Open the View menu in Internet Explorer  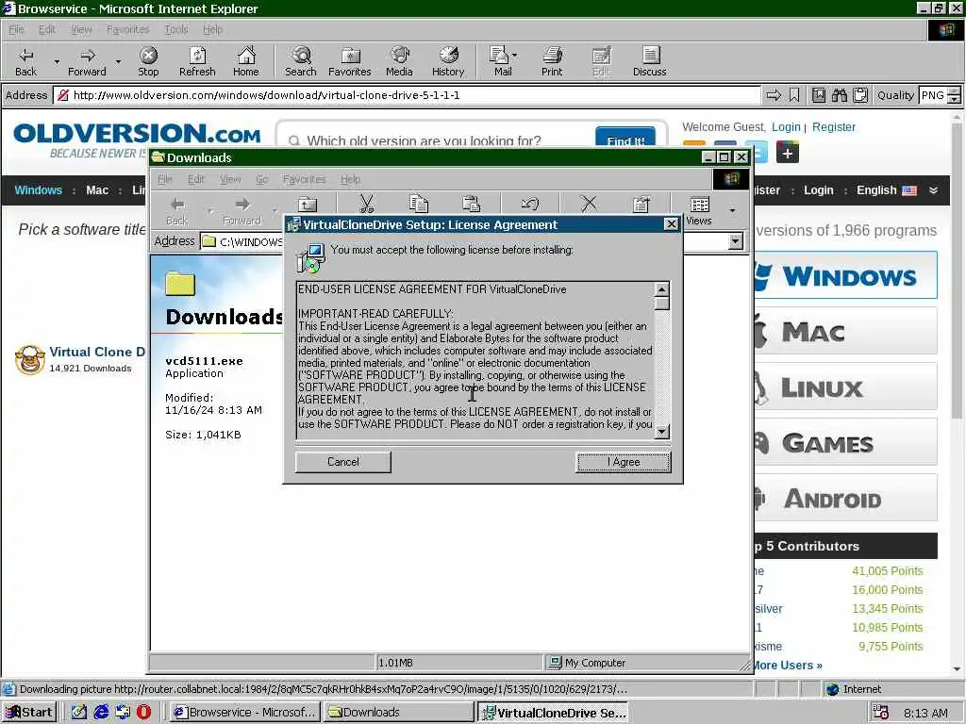point(81,29)
